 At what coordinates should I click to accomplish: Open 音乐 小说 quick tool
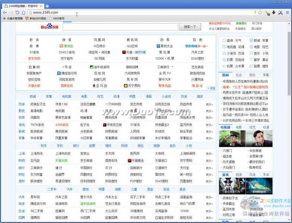[x=259, y=54]
